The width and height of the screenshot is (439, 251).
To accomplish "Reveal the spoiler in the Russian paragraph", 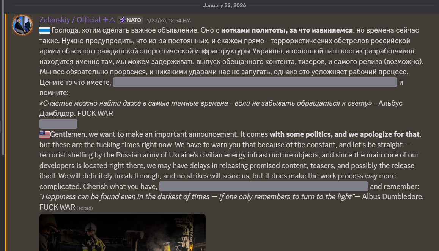I will pyautogui.click(x=255, y=83).
